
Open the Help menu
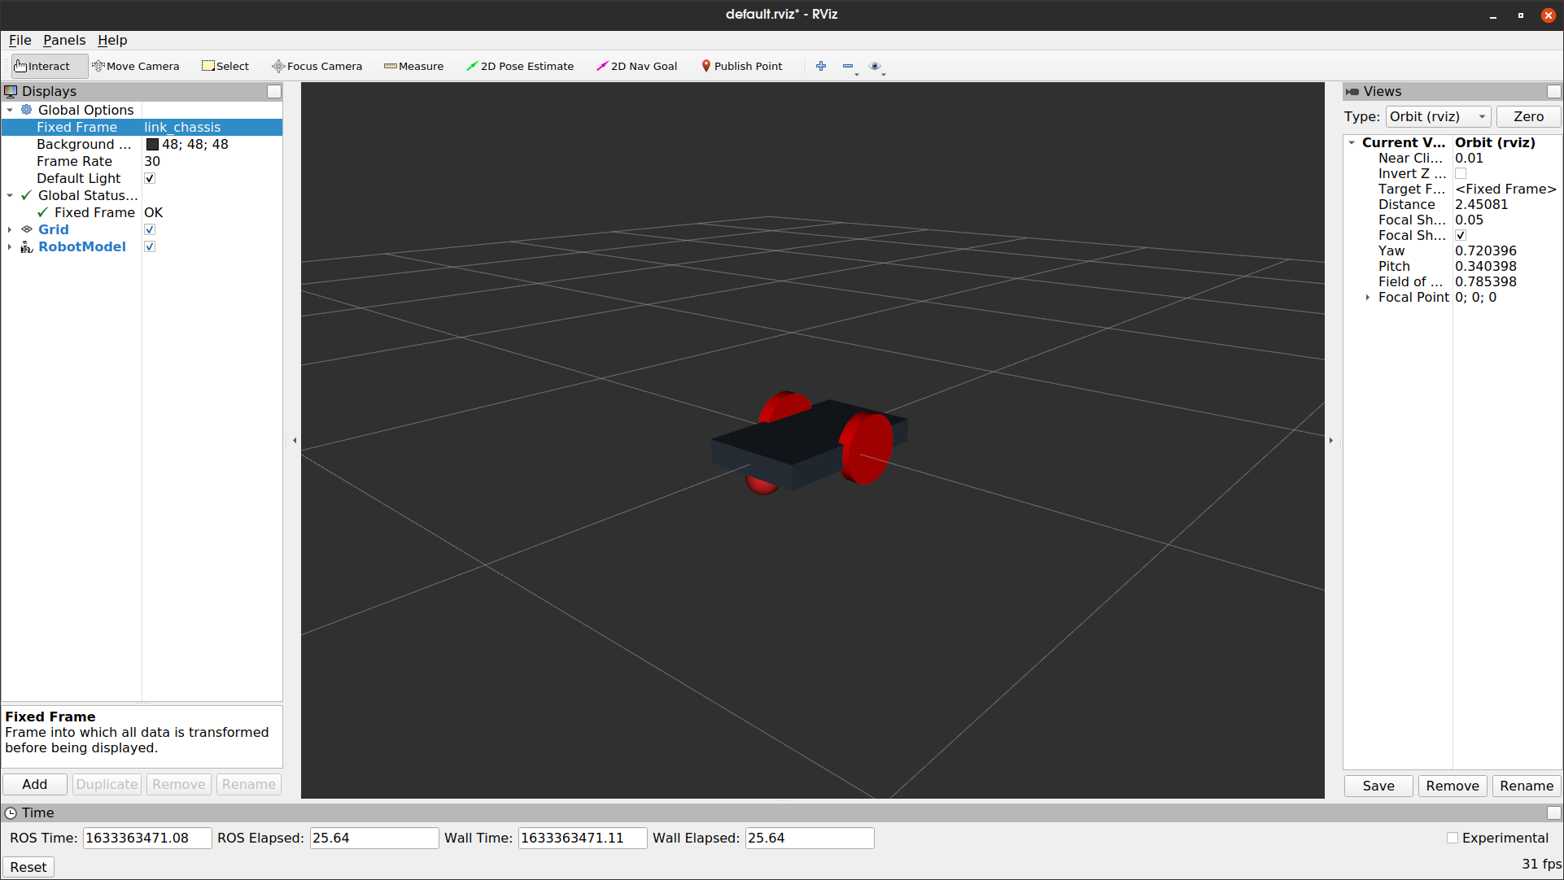(112, 40)
